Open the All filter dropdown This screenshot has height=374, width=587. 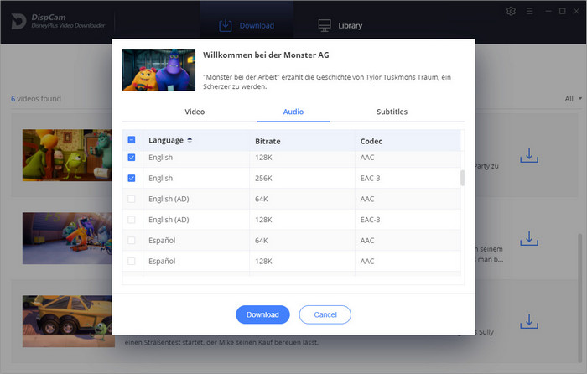pos(570,99)
